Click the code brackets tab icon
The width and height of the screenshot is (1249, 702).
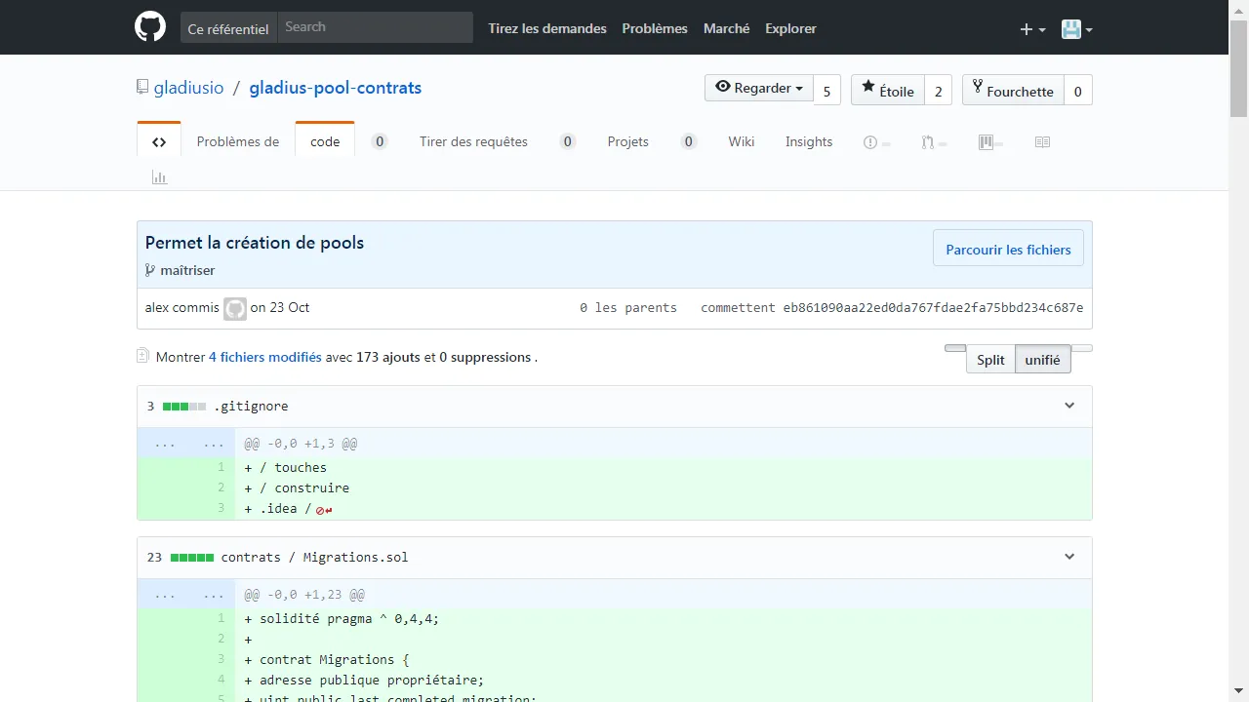pos(159,141)
